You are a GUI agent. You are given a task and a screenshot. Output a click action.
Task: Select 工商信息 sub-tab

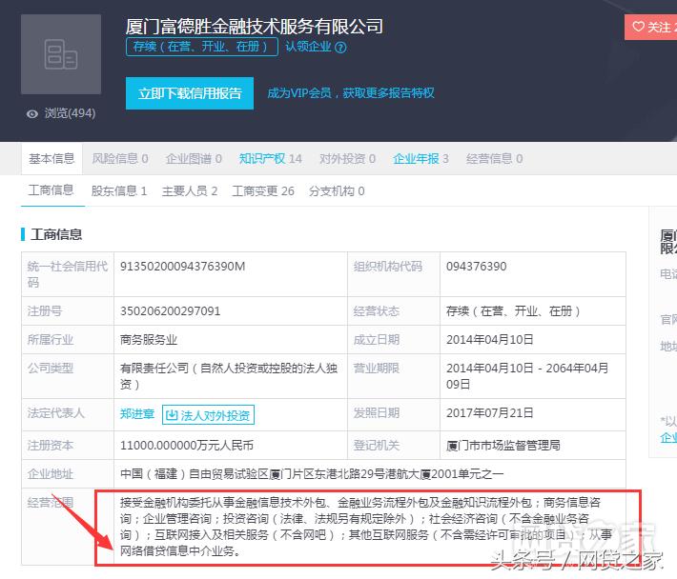[51, 190]
